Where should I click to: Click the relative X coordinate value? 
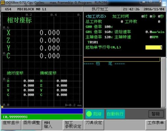[x=50, y=32]
